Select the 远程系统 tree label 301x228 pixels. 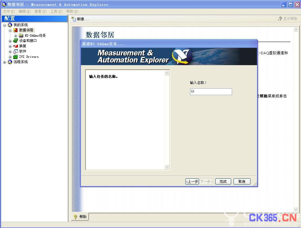21,62
